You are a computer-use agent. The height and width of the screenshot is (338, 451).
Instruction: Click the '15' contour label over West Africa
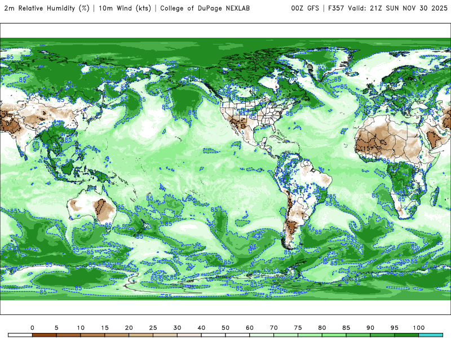[366, 149]
